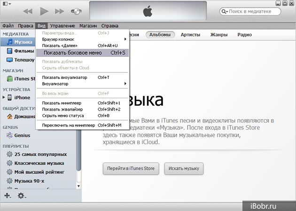This screenshot has width=296, height=211.
Task: Minimize the iTunes window
Action: 278,3
